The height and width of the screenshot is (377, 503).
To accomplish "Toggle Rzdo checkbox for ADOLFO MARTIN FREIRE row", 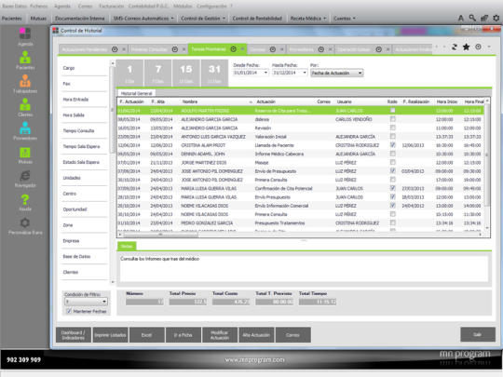I will pos(392,110).
